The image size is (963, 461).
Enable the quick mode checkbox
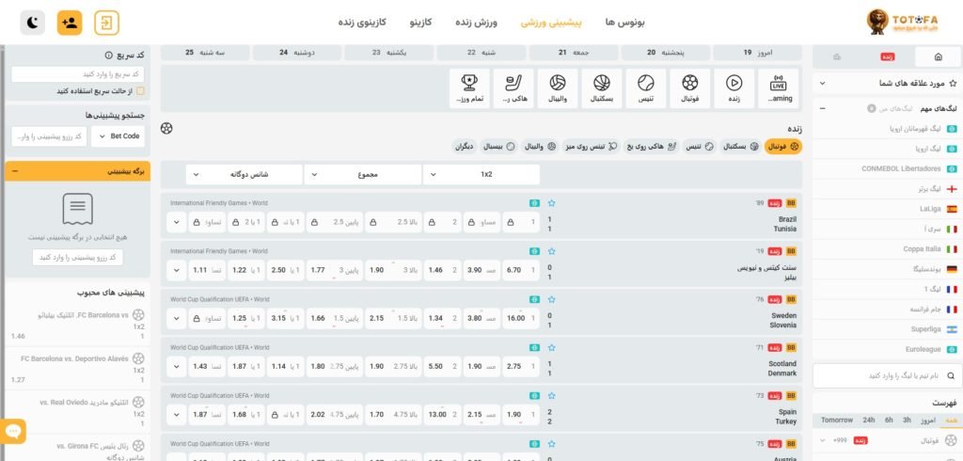coord(140,91)
